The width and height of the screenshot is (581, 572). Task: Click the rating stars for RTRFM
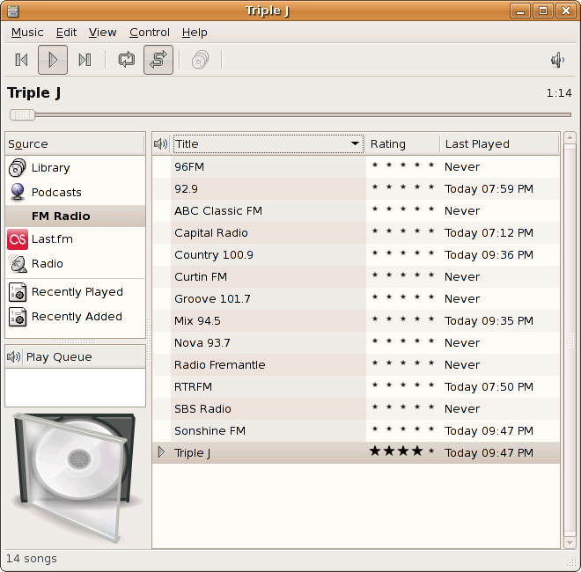pyautogui.click(x=403, y=385)
